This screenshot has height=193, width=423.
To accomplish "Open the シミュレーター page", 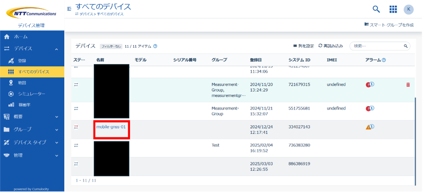I will (32, 94).
